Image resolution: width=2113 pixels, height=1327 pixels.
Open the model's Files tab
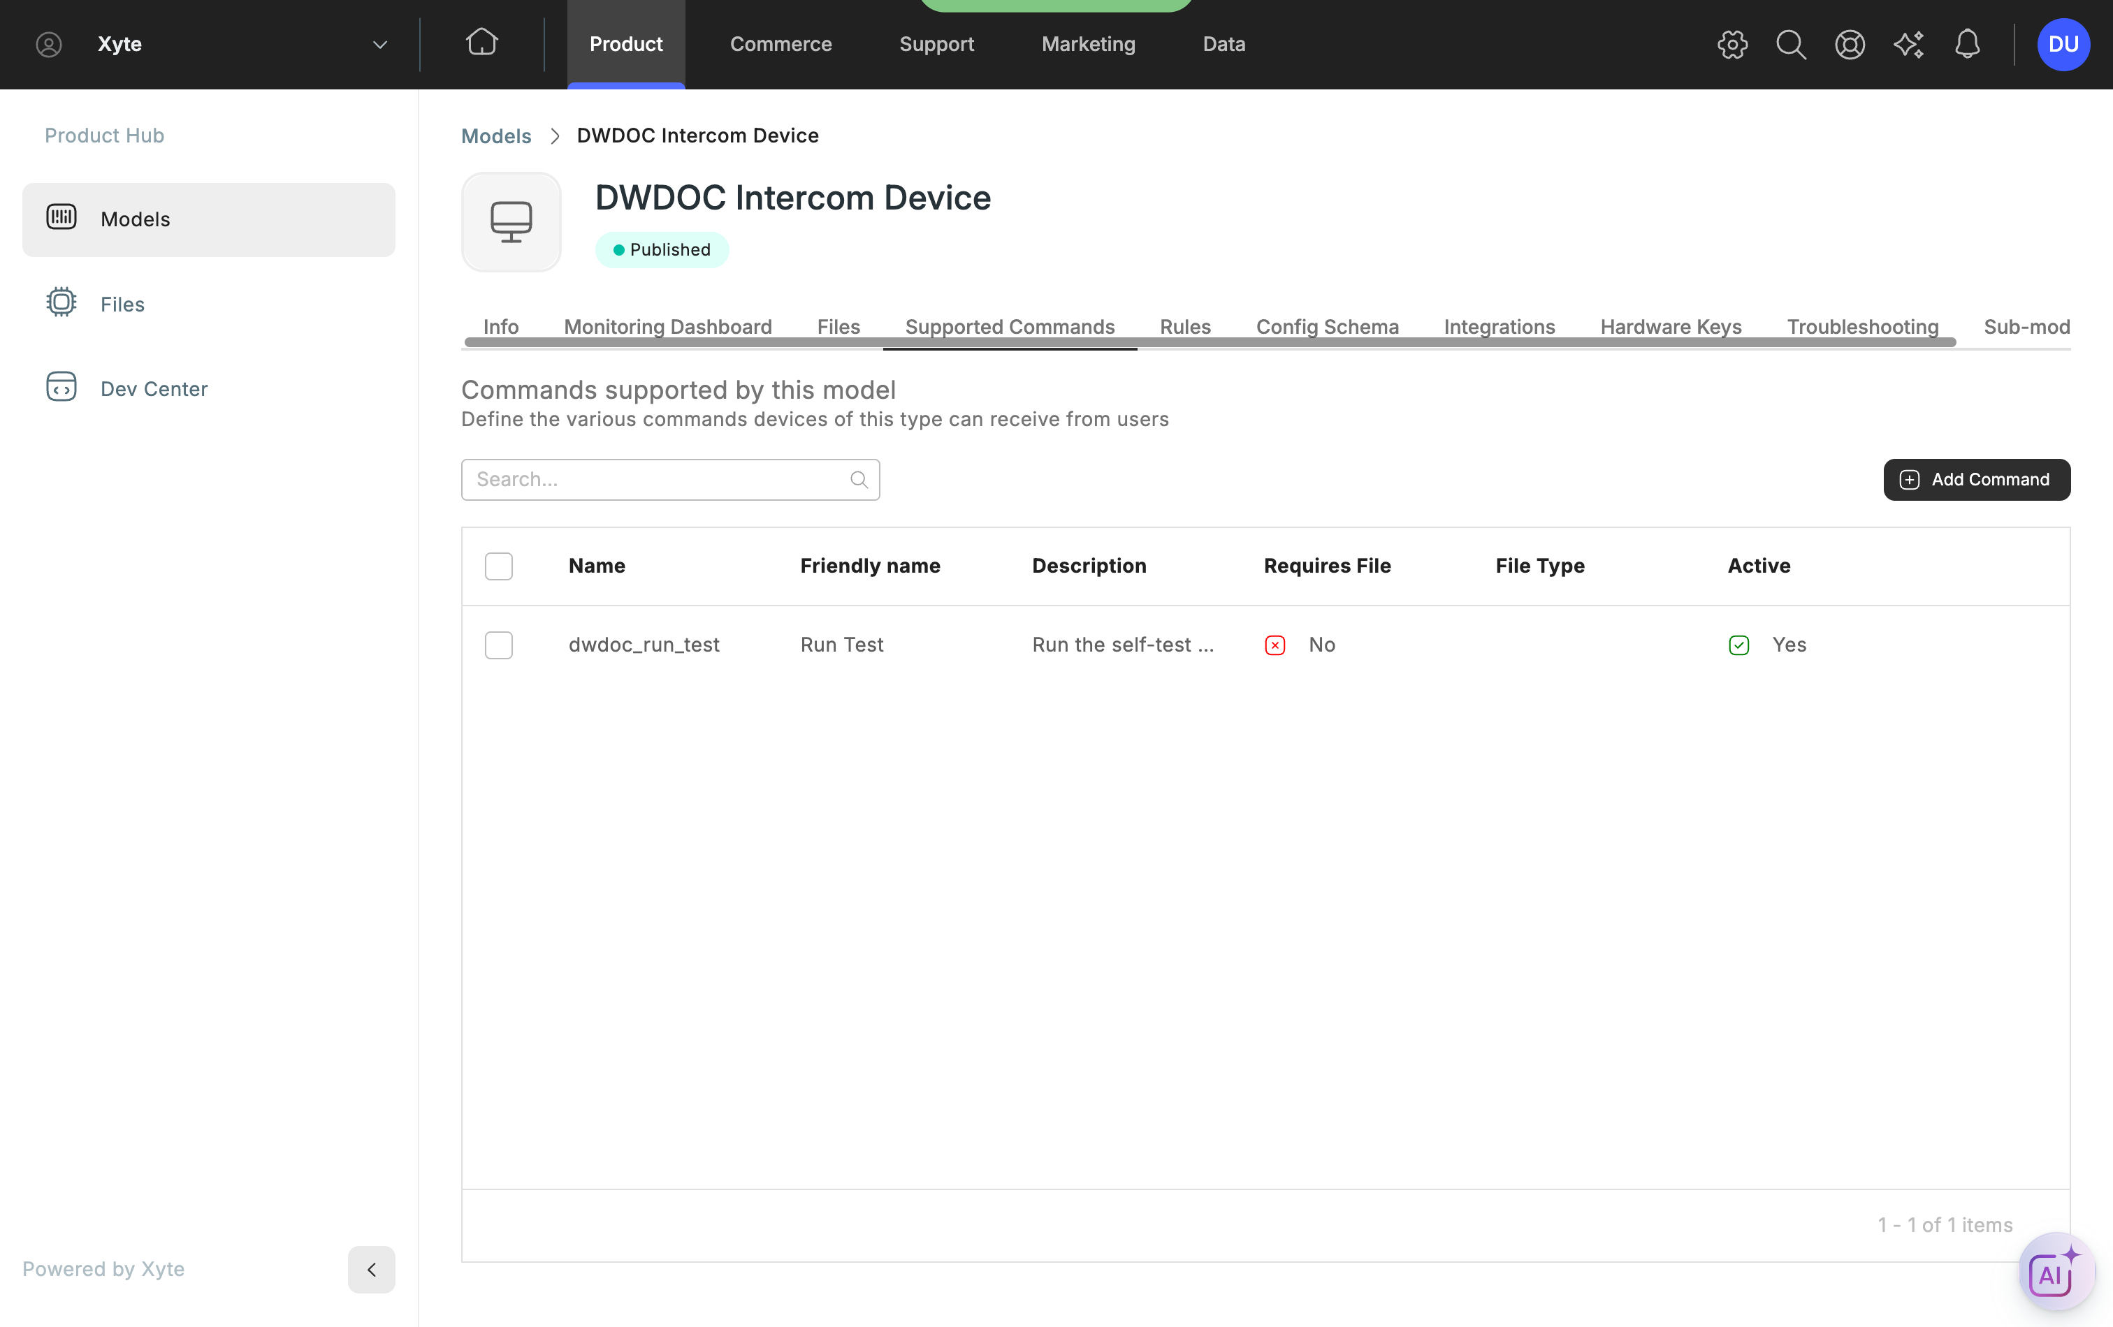[839, 326]
